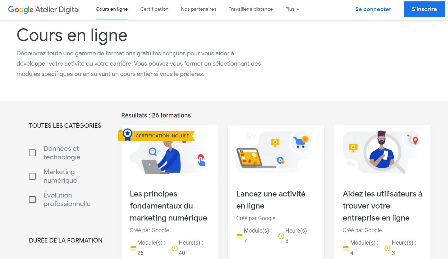Go to Travailler à distance section
The image size is (448, 259).
point(251,9)
